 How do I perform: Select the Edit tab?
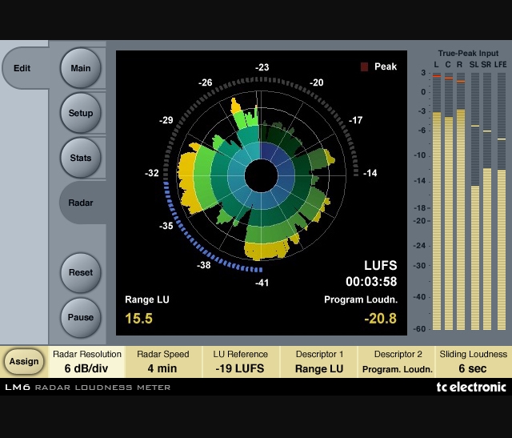26,68
